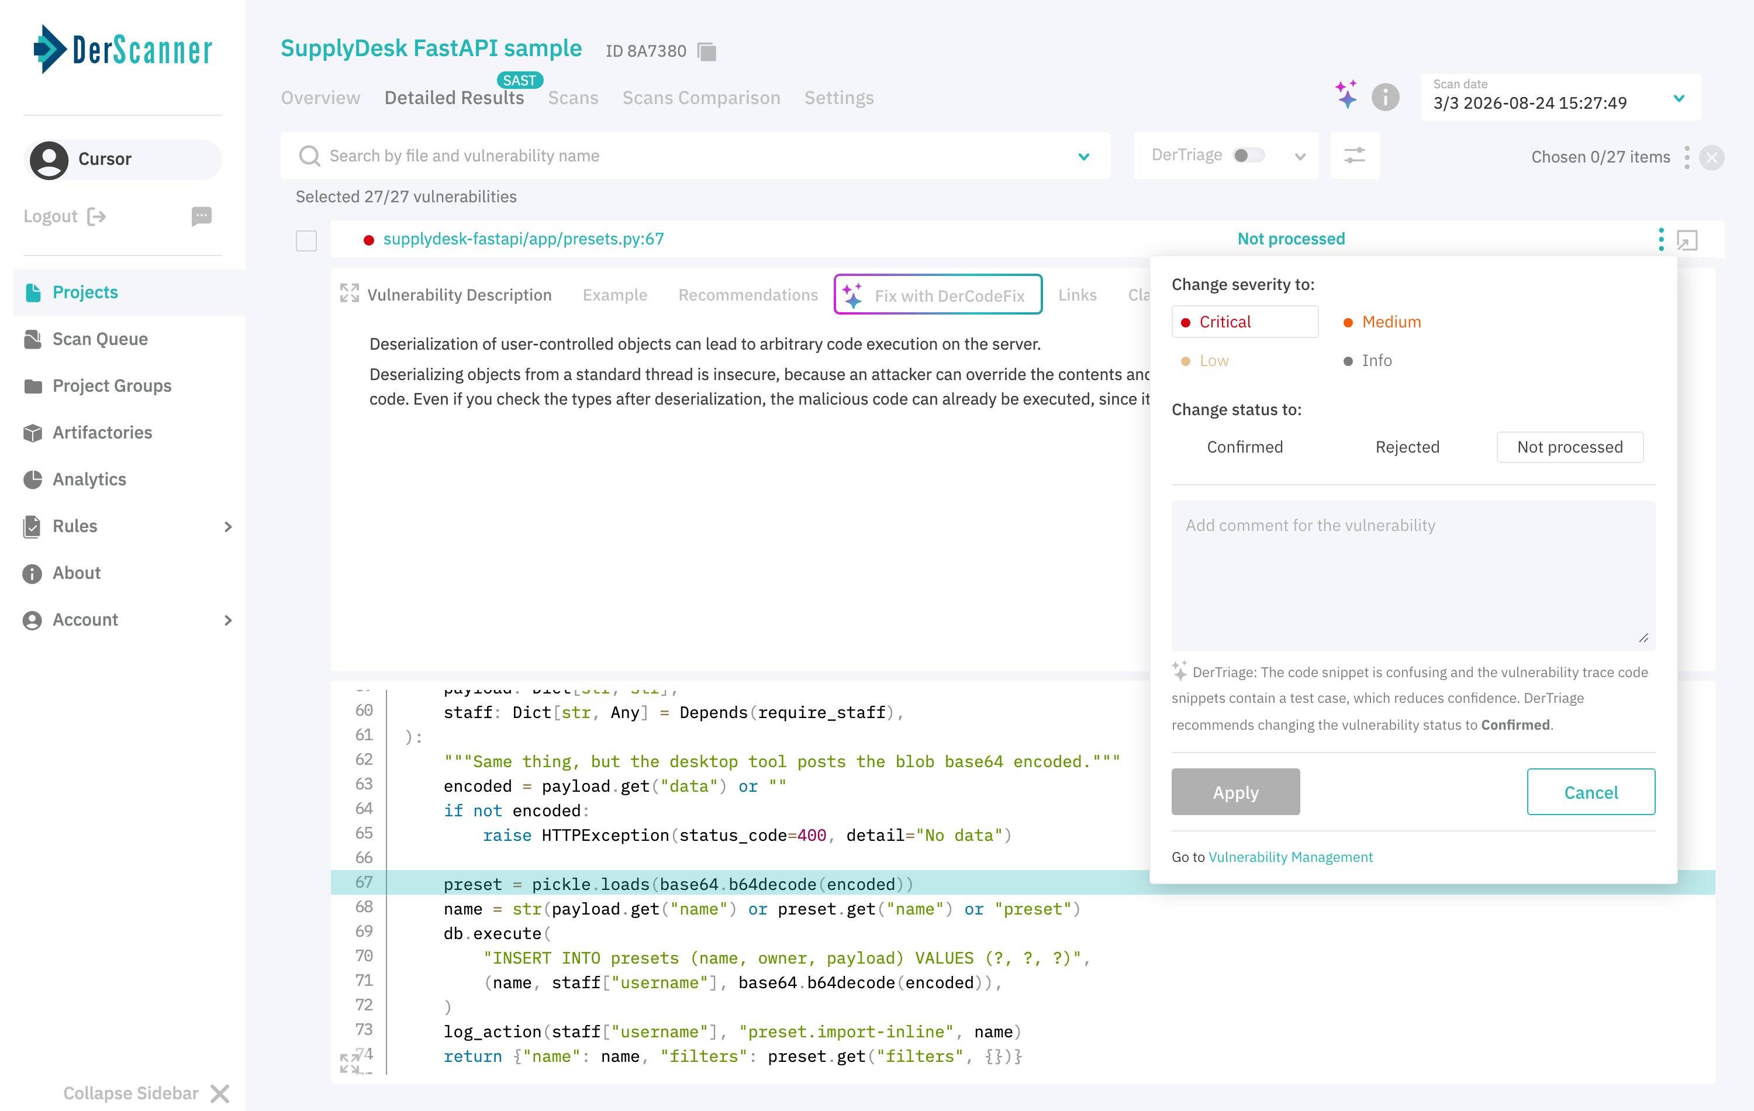The height and width of the screenshot is (1111, 1754).
Task: Focus the file and vulnerability search field
Action: click(695, 155)
